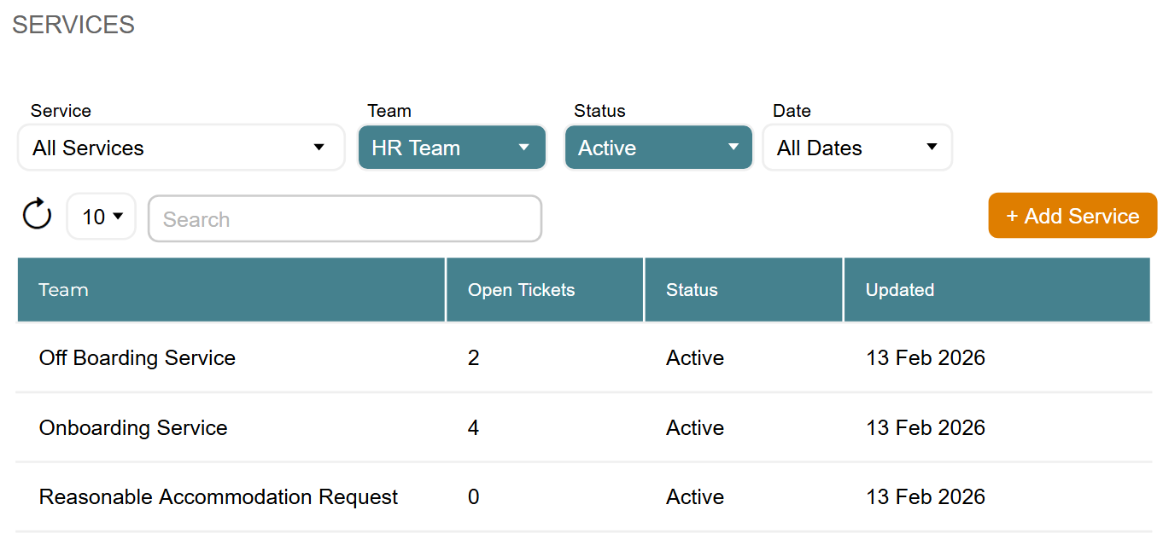Viewport: 1163px width, 551px height.
Task: Click the 13 Feb 2026 date on Onboarding Service
Action: tap(926, 427)
